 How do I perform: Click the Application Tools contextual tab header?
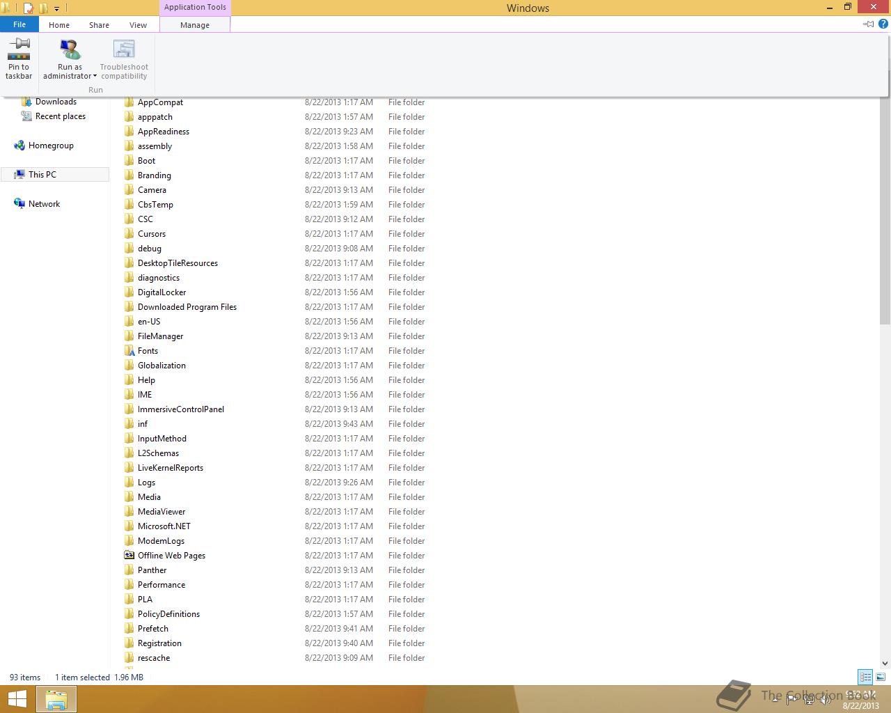[x=195, y=8]
